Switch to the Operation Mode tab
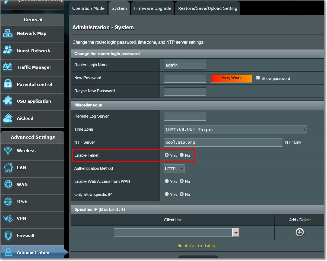Image resolution: width=327 pixels, height=261 pixels. [88, 8]
